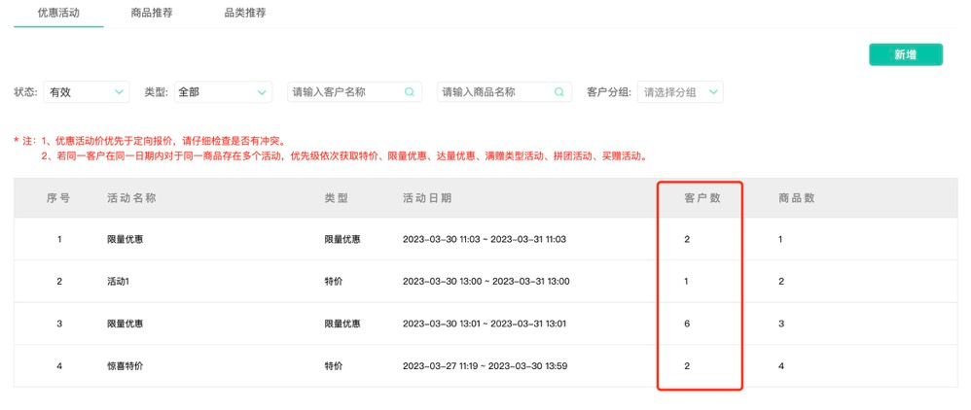Click search icon in customer name field

(x=410, y=92)
